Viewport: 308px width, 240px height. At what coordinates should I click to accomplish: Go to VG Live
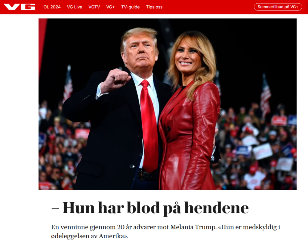tap(75, 7)
